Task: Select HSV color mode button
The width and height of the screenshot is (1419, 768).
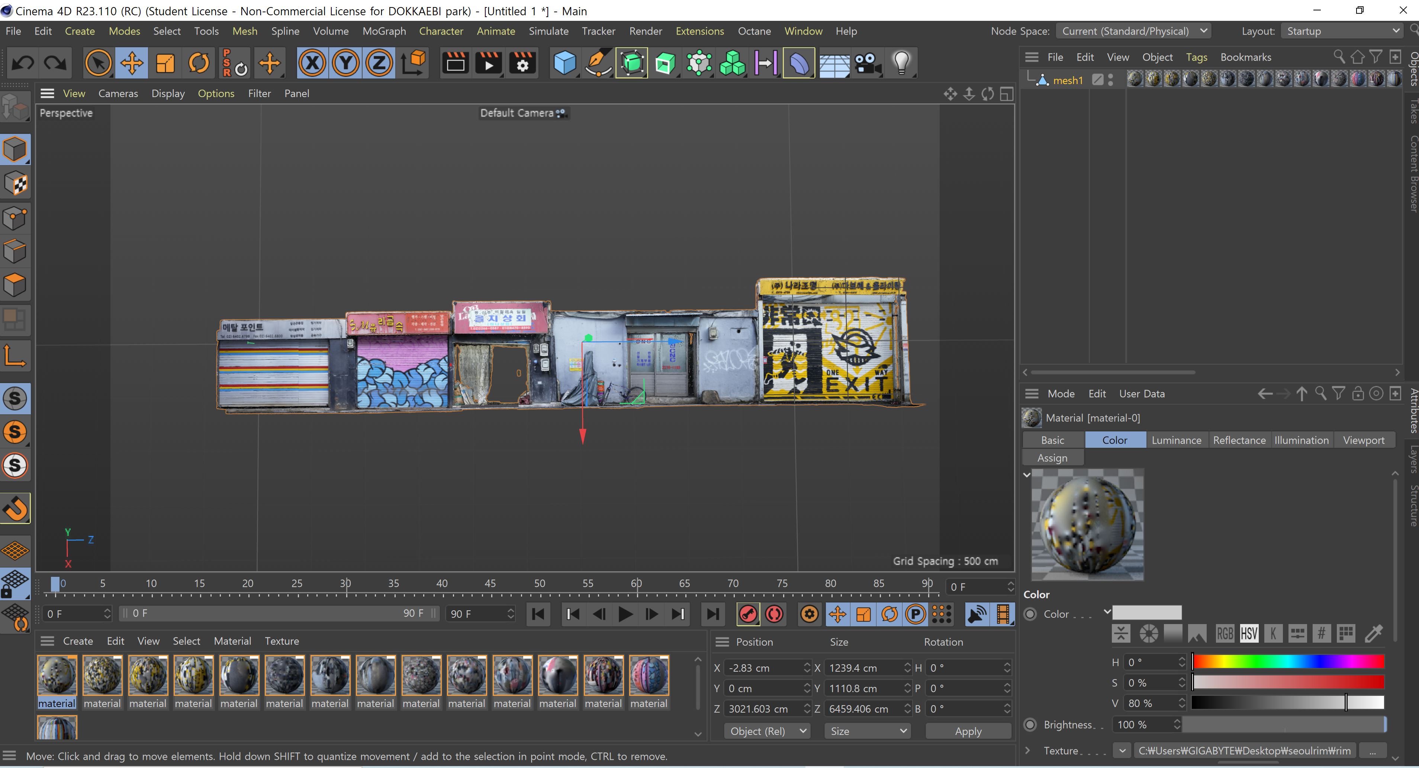Action: (x=1249, y=634)
